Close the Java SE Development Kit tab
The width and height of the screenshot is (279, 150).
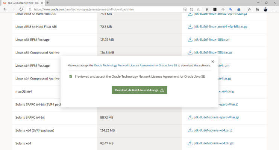(42, 3)
